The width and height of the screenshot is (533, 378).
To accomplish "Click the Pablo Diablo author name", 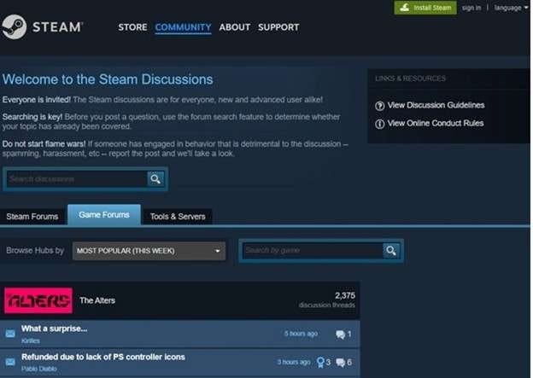I will [38, 369].
